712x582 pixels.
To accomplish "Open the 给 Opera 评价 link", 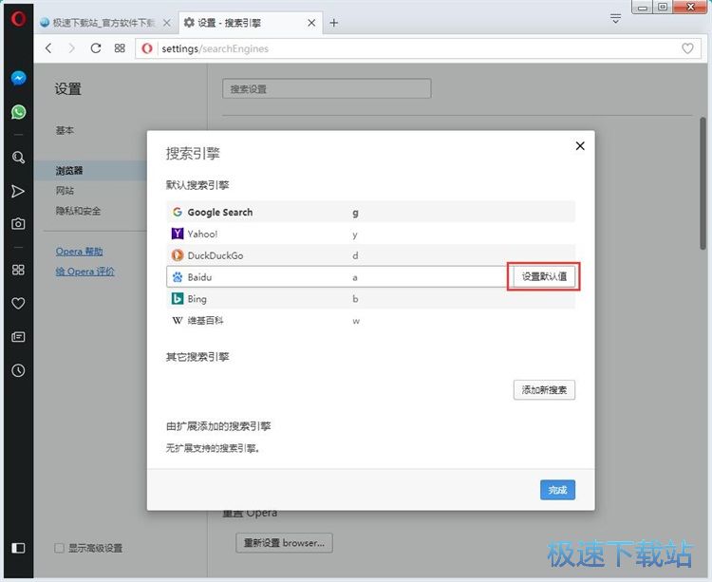I will (84, 272).
